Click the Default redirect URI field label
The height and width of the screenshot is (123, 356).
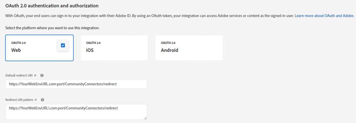pos(19,75)
